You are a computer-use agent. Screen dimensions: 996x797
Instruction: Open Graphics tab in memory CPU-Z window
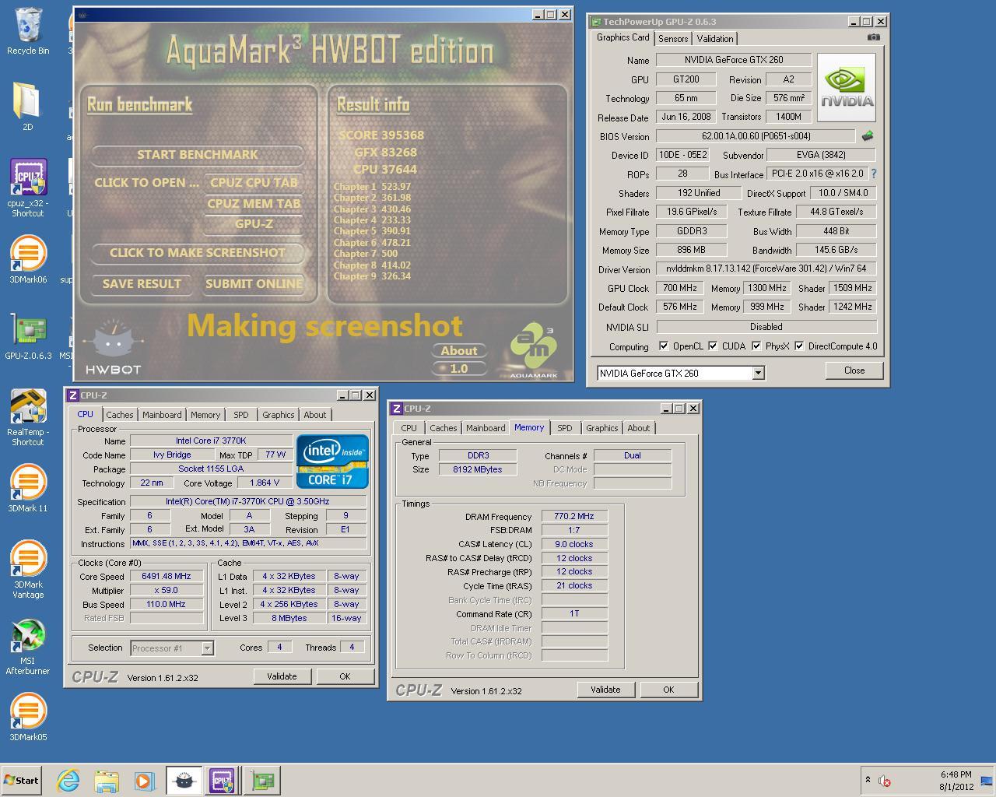[x=601, y=428]
